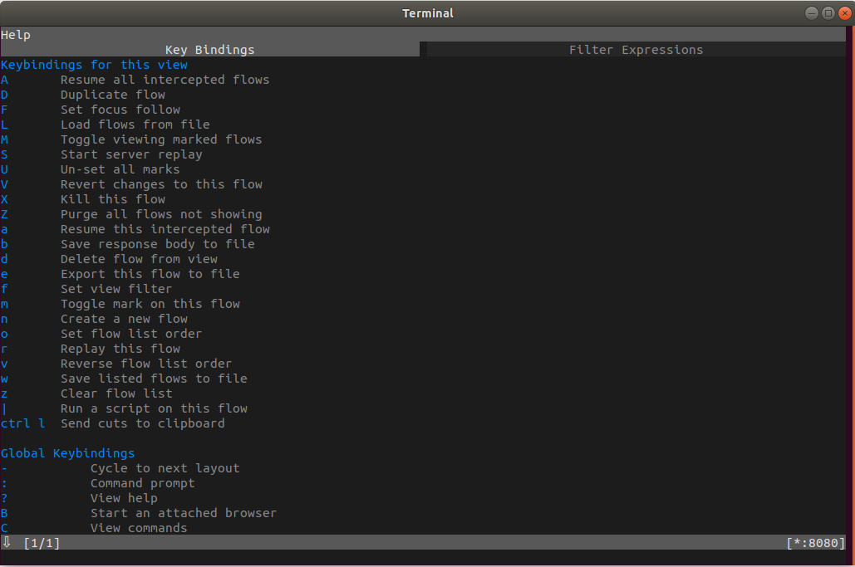Click the flow counter [1/1] indicator
The width and height of the screenshot is (855, 567).
(x=38, y=543)
